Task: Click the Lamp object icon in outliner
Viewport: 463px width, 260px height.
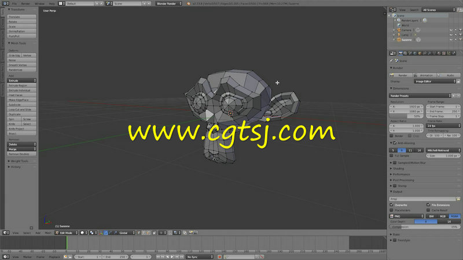Action: point(399,35)
